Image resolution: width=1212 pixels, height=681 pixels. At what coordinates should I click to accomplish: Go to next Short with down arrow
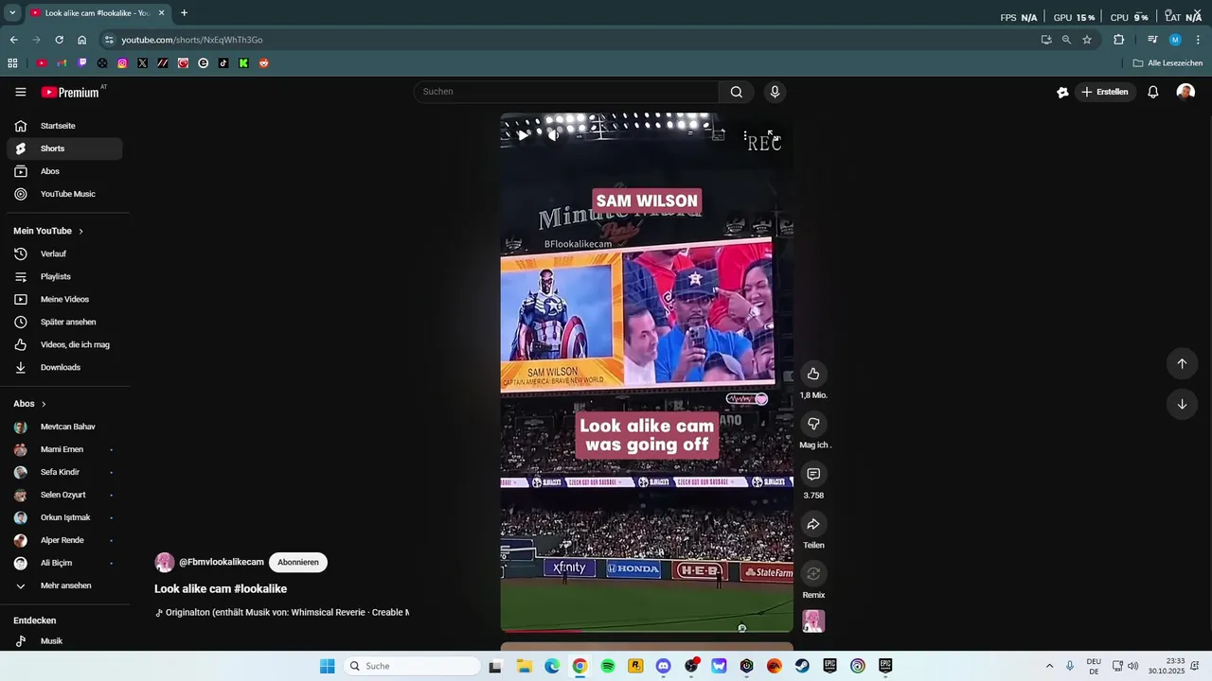(x=1182, y=404)
